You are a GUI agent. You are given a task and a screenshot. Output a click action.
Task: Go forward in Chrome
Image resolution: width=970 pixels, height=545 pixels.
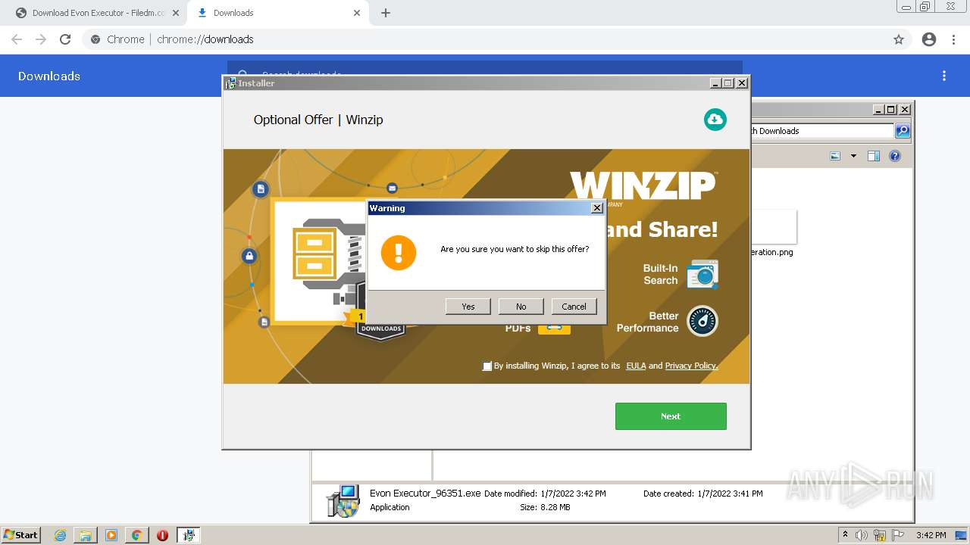[41, 39]
